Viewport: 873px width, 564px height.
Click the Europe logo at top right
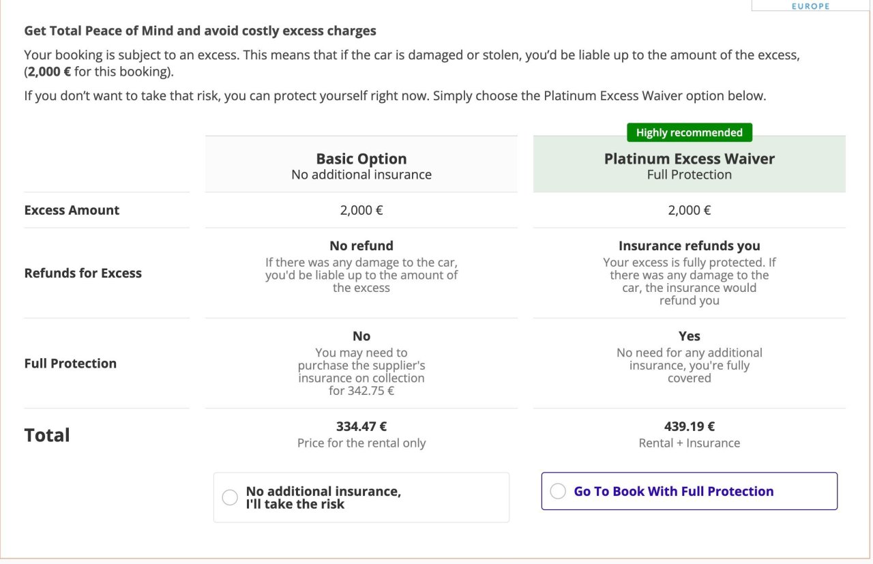pos(810,5)
